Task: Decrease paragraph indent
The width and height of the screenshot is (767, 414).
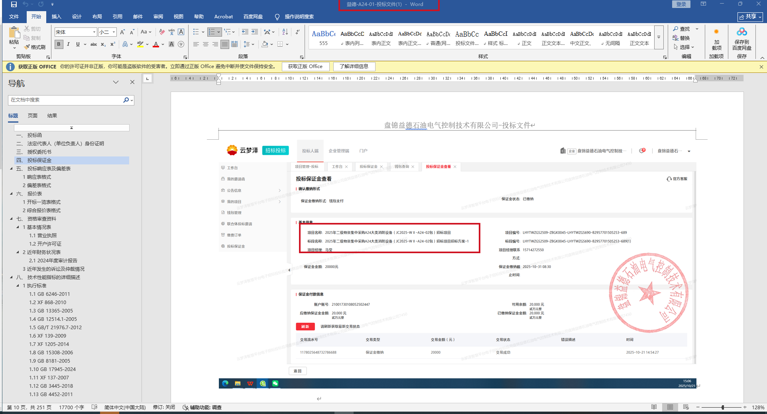Action: tap(245, 32)
